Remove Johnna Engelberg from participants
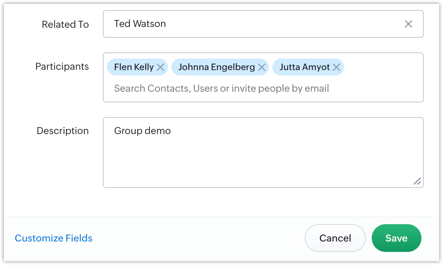The height and width of the screenshot is (265, 443). 262,67
